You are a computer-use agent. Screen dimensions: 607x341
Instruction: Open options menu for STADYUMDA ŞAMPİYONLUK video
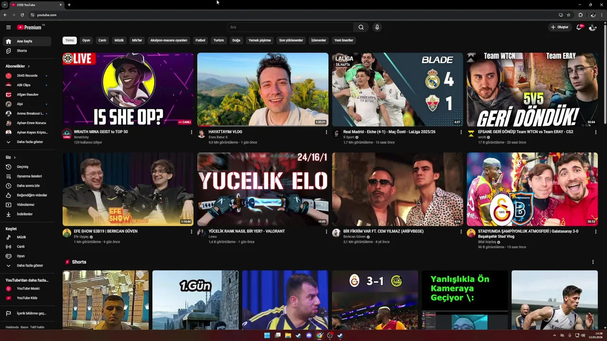(x=596, y=232)
